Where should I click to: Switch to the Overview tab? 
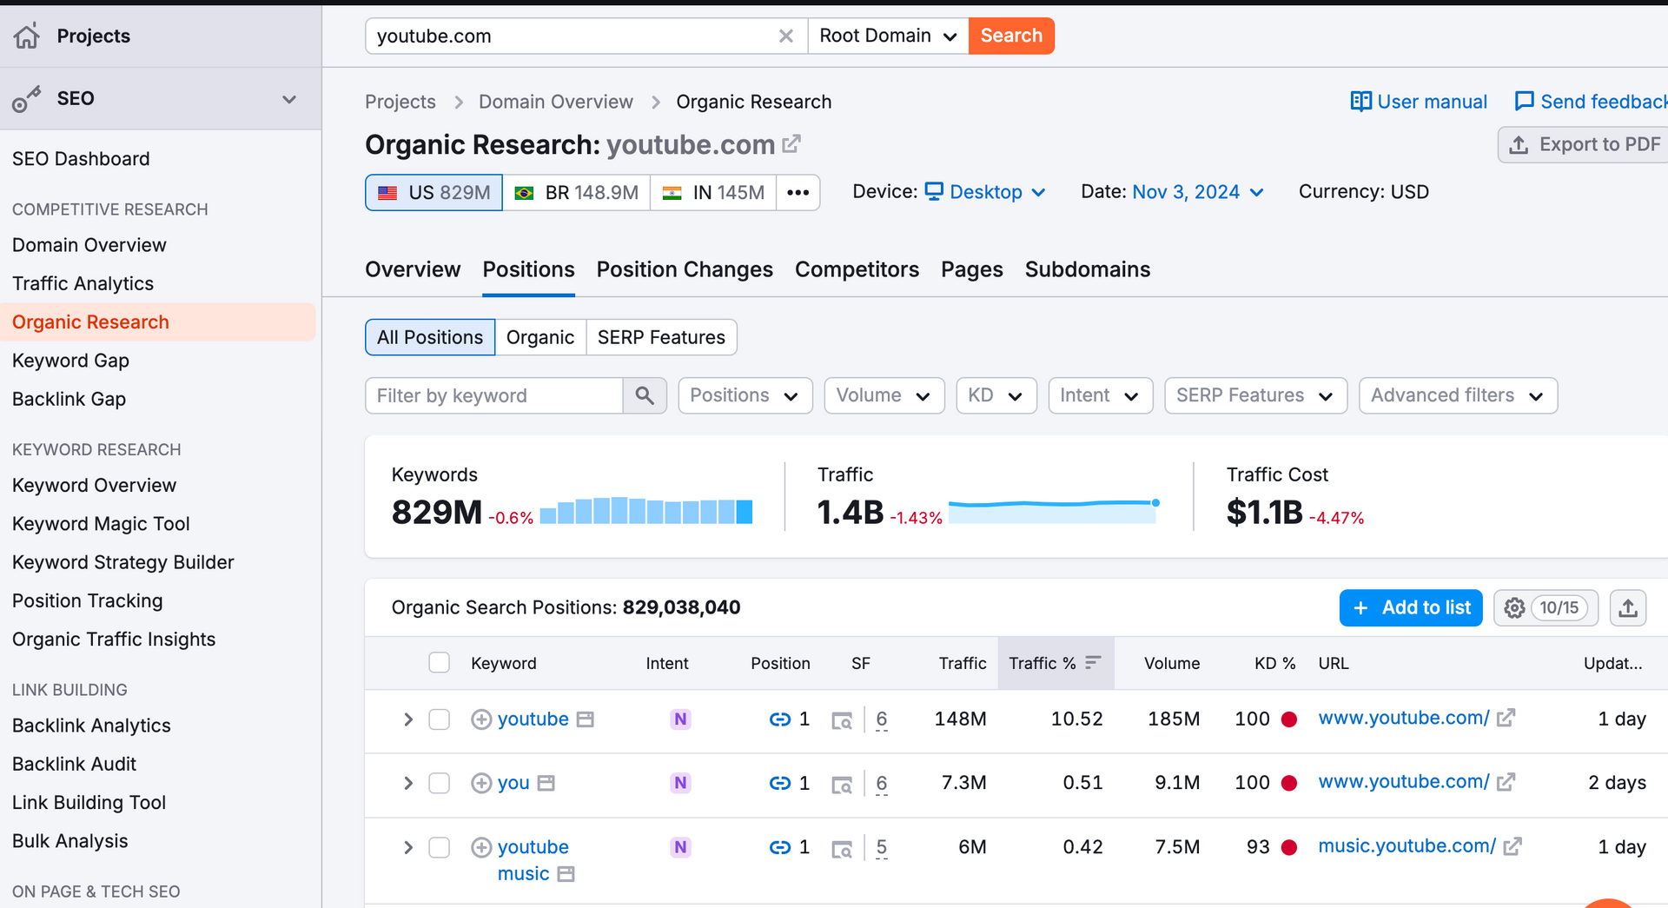tap(413, 269)
